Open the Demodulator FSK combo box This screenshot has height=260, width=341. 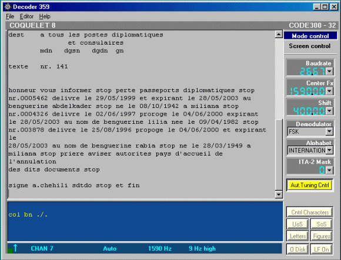point(310,131)
